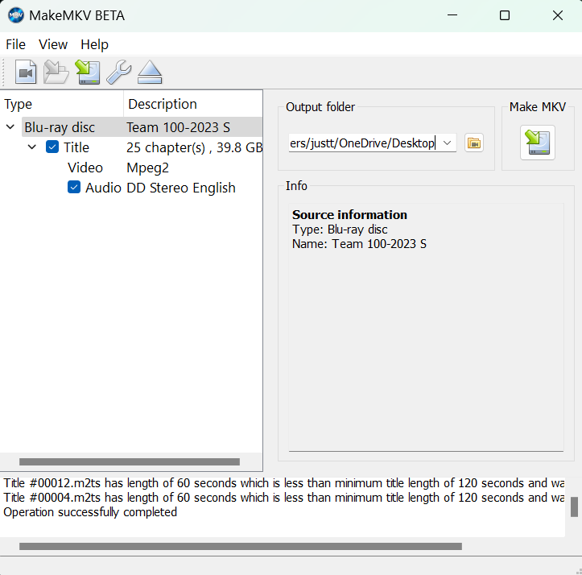Click the 'DD Stereo English' description text
Image resolution: width=582 pixels, height=575 pixels.
tap(181, 188)
